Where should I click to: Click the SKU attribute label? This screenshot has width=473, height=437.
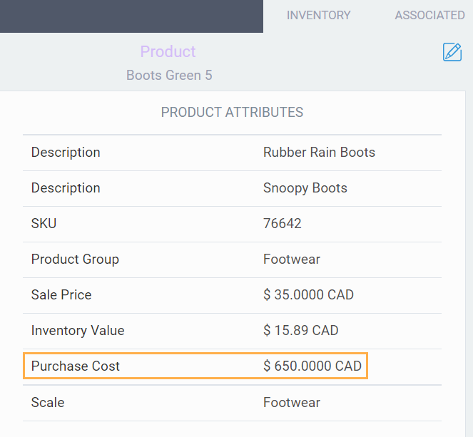[x=44, y=223]
